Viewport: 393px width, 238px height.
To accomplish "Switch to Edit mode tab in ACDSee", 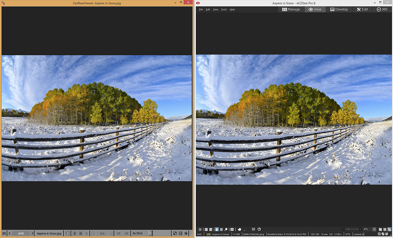I will pos(362,9).
